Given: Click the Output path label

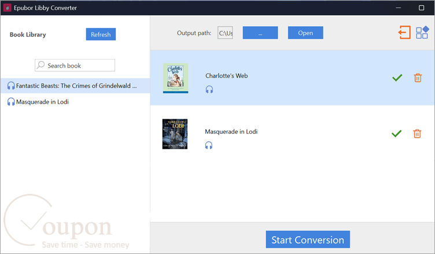Looking at the screenshot, I should click(x=194, y=33).
